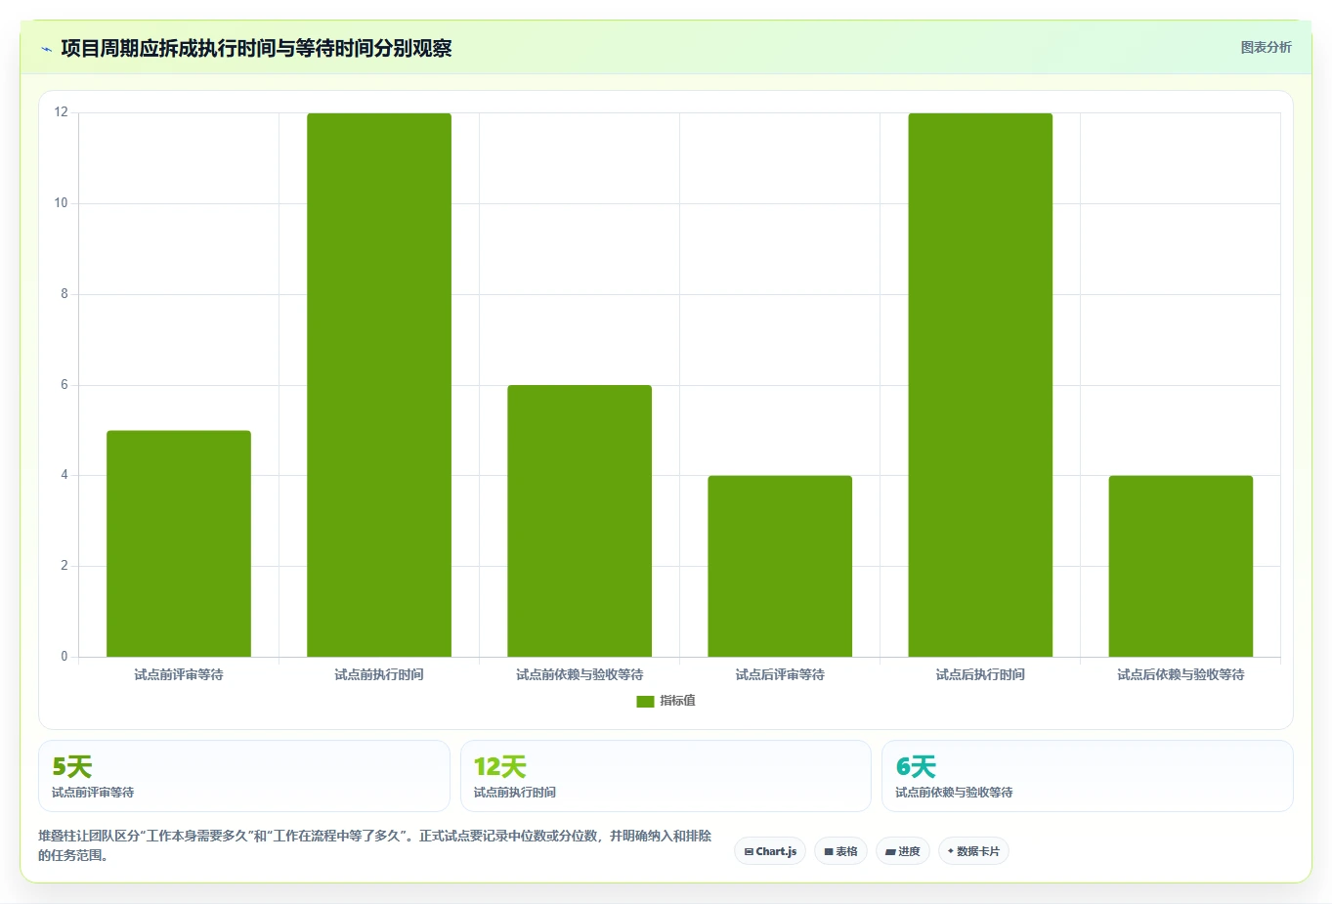This screenshot has width=1332, height=904.
Task: Click the 试点后依赖与验收等待 axis label
Action: (x=1181, y=674)
